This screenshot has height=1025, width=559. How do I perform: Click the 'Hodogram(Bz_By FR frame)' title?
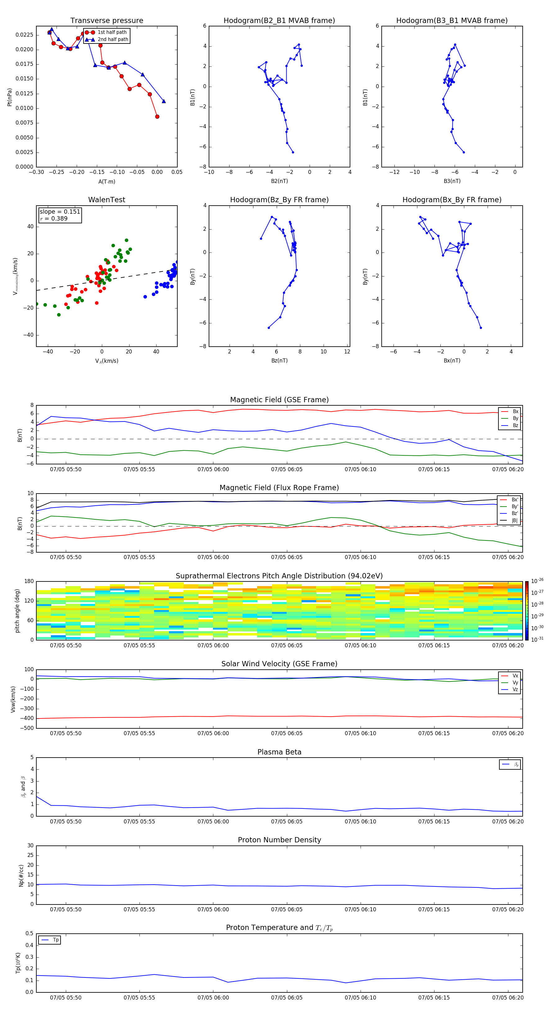(x=279, y=200)
